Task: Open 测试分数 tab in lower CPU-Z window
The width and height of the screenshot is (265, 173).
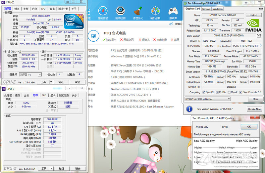Action: pyautogui.click(x=64, y=95)
